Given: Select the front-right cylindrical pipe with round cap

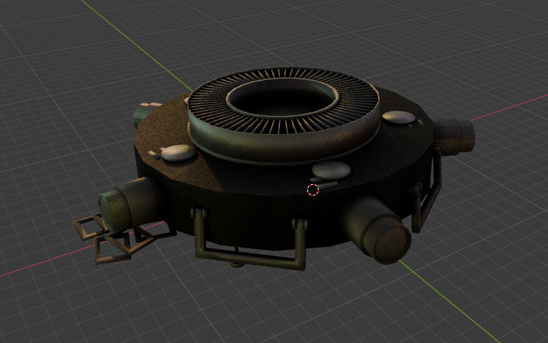Looking at the screenshot, I should tap(376, 229).
